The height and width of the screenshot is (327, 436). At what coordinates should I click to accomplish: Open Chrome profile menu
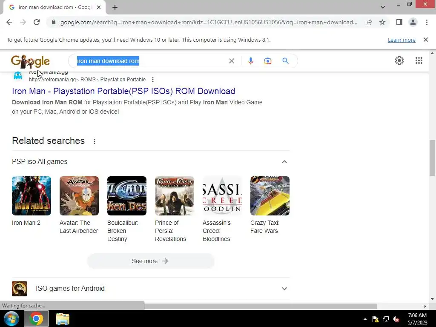tap(413, 22)
